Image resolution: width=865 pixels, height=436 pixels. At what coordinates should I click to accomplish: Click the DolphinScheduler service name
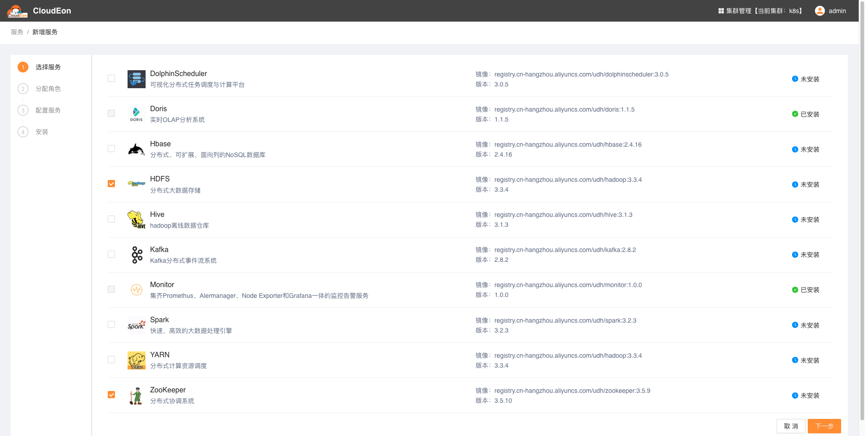(178, 73)
